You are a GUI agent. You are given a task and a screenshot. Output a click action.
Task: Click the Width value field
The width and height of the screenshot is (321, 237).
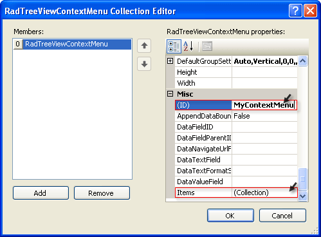(x=264, y=83)
